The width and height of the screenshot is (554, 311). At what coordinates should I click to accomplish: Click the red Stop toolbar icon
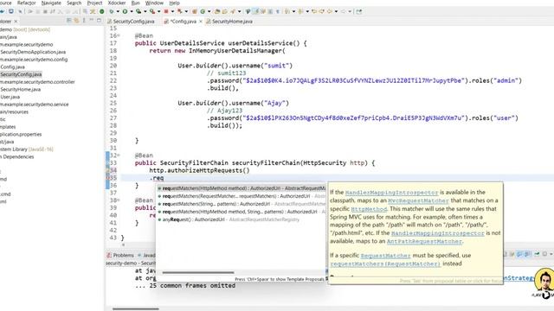[165, 11]
